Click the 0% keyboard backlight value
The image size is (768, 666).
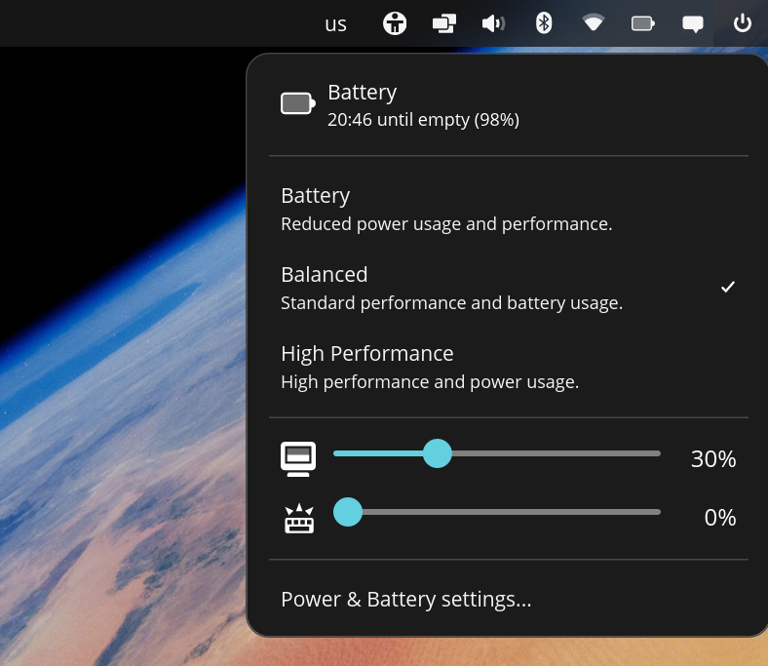click(720, 518)
